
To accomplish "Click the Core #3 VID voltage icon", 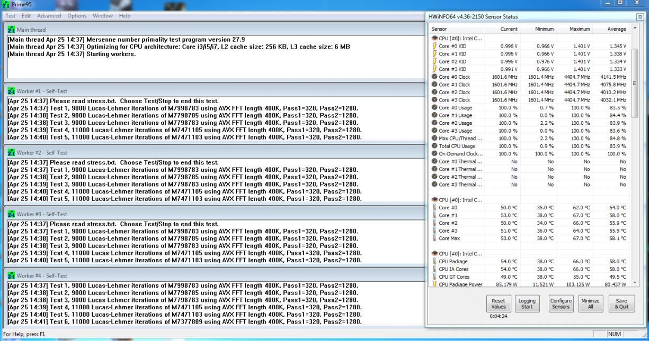I will tap(434, 69).
